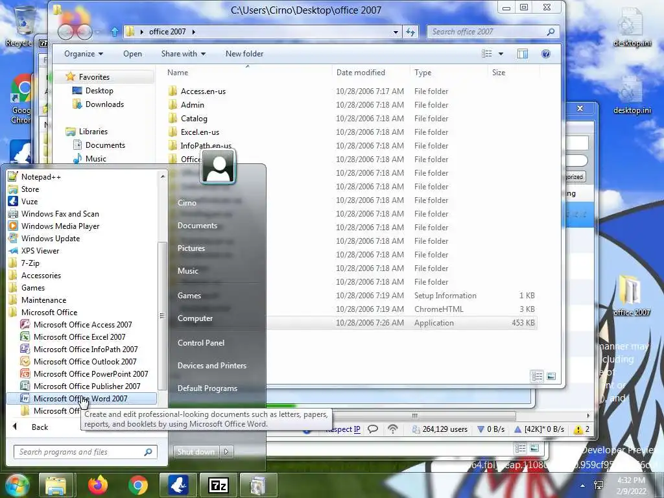Switch to 7-Zip on the taskbar

218,485
